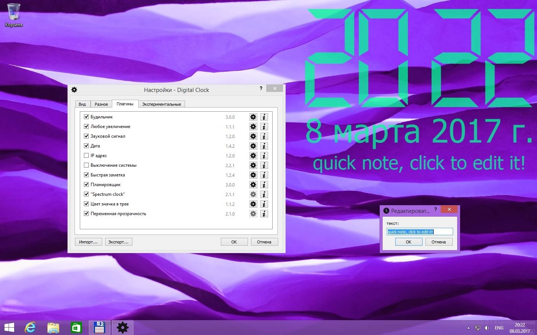The height and width of the screenshot is (335, 537).
Task: Open File Explorer from taskbar
Action: (x=53, y=328)
